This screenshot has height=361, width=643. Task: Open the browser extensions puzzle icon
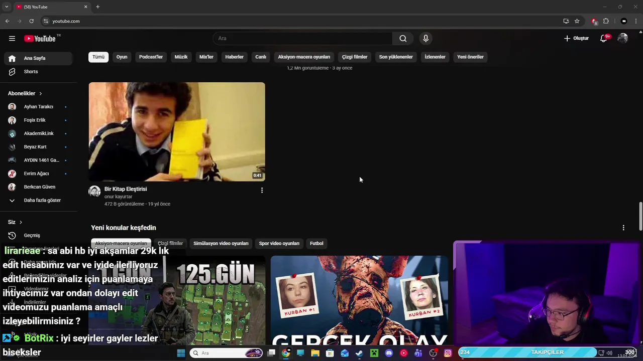click(x=606, y=21)
